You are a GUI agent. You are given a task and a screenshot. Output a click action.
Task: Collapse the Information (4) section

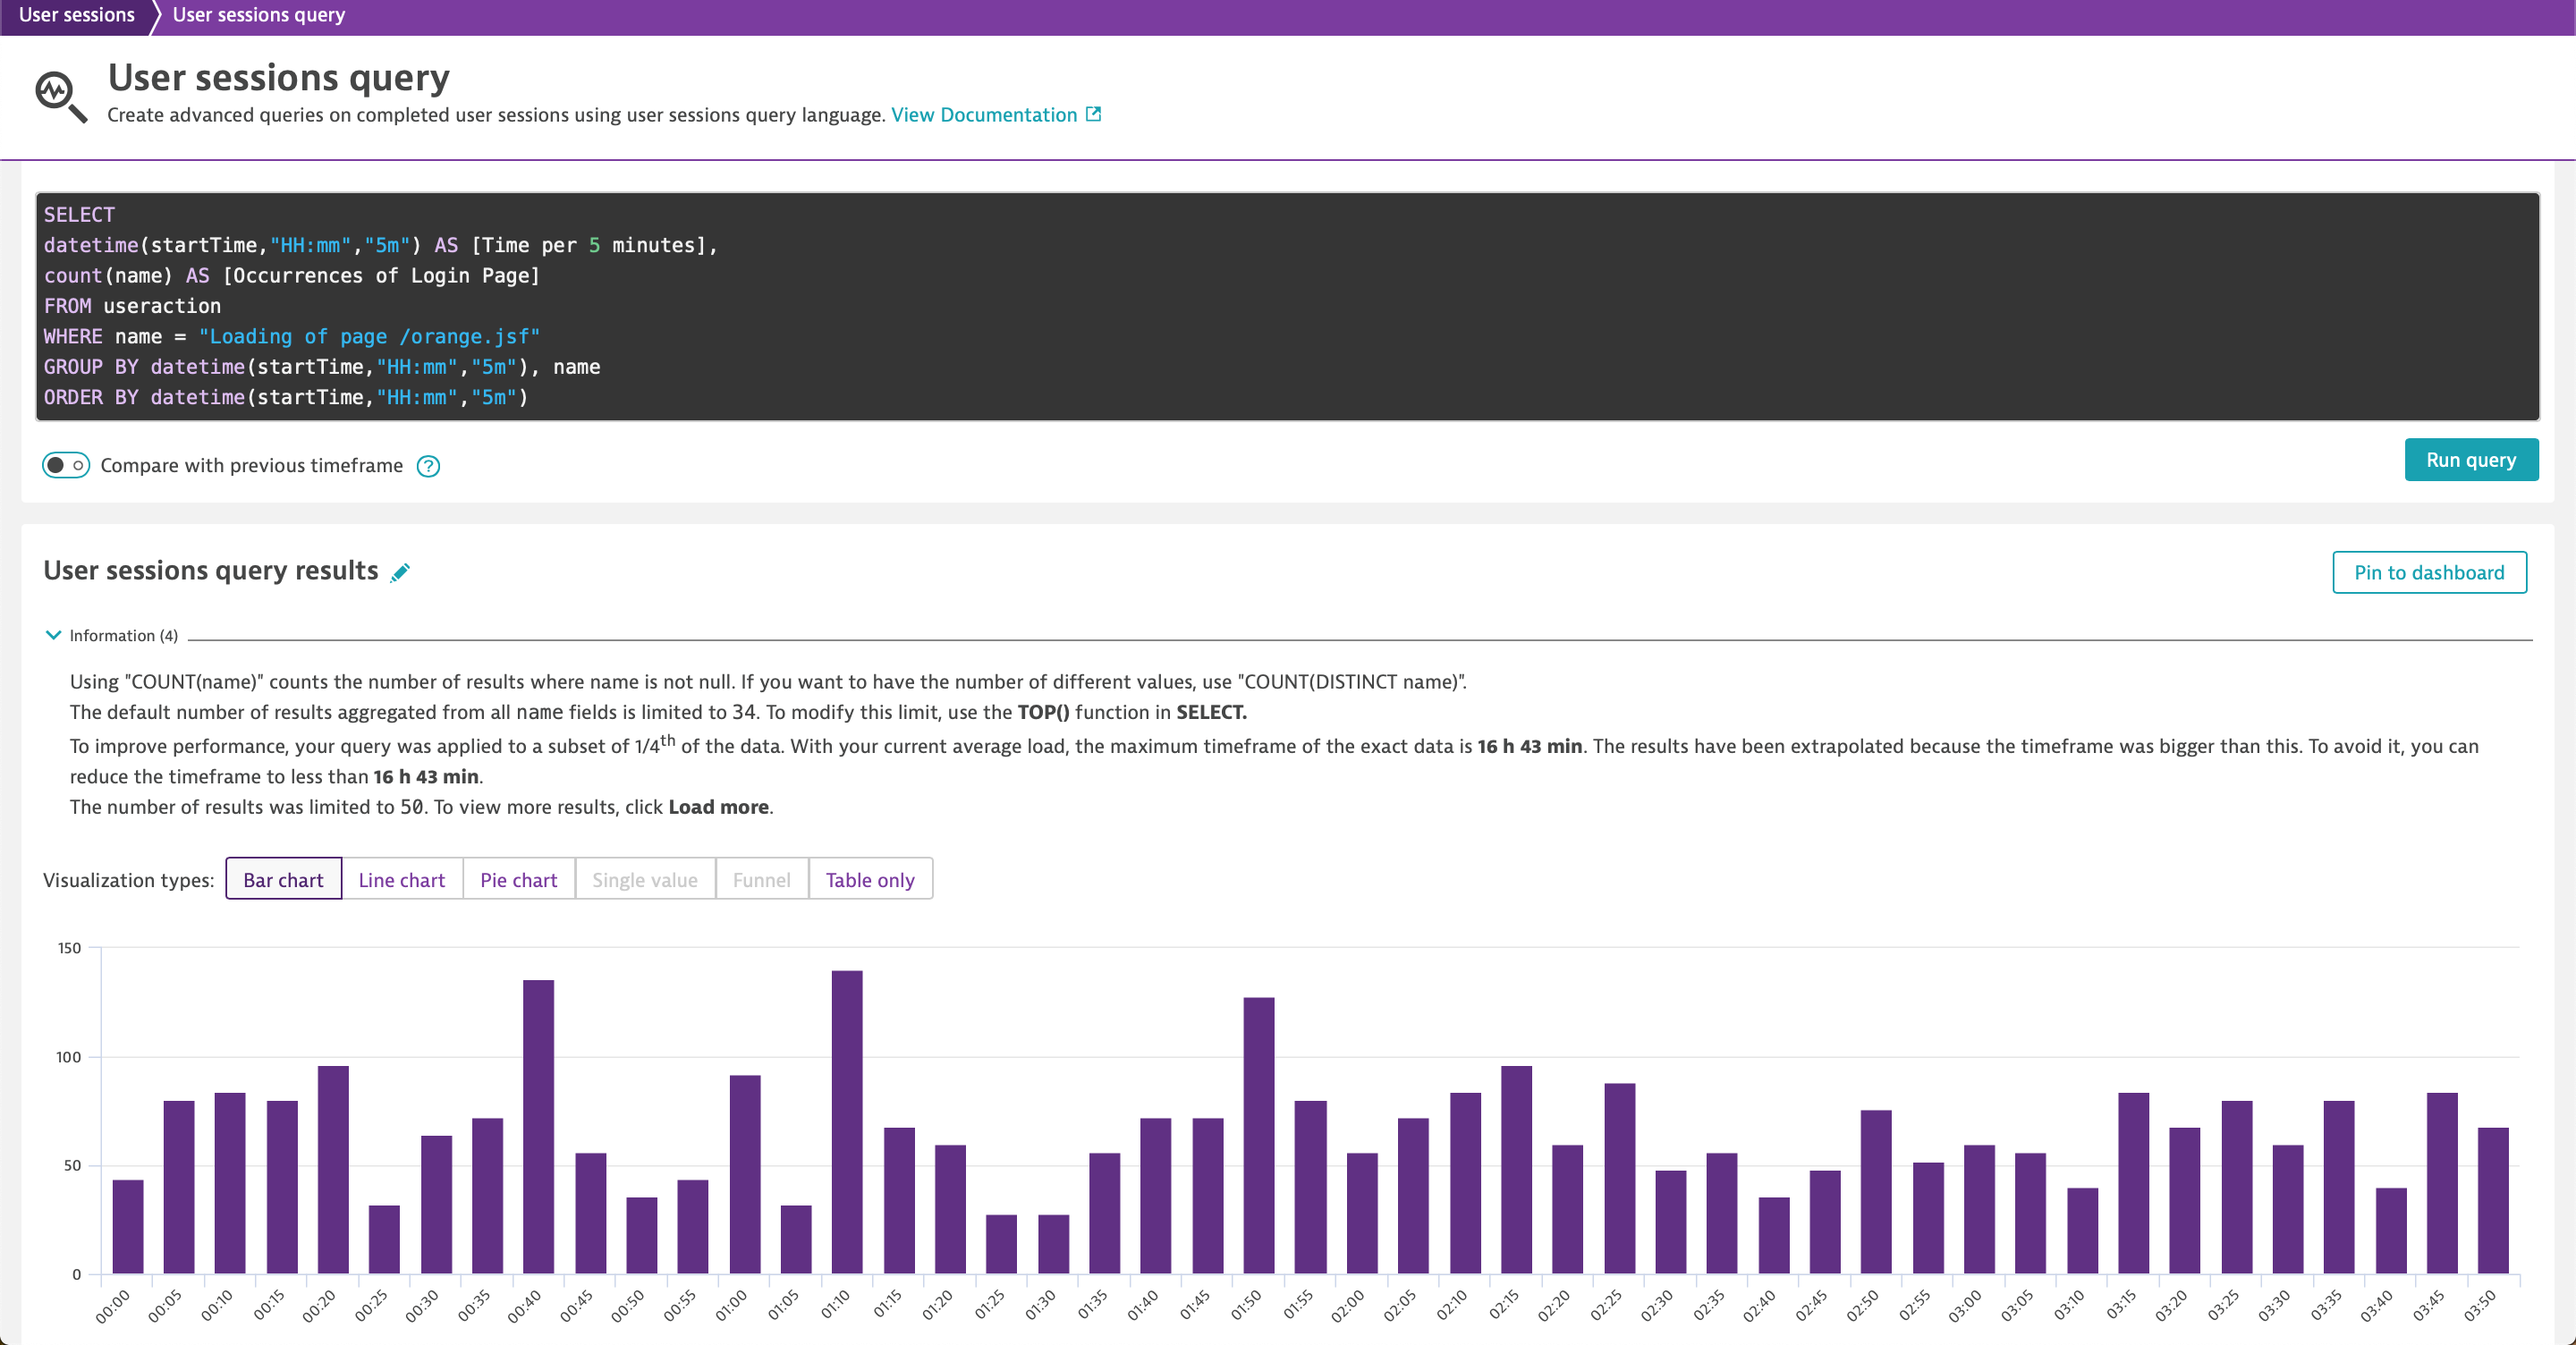53,635
